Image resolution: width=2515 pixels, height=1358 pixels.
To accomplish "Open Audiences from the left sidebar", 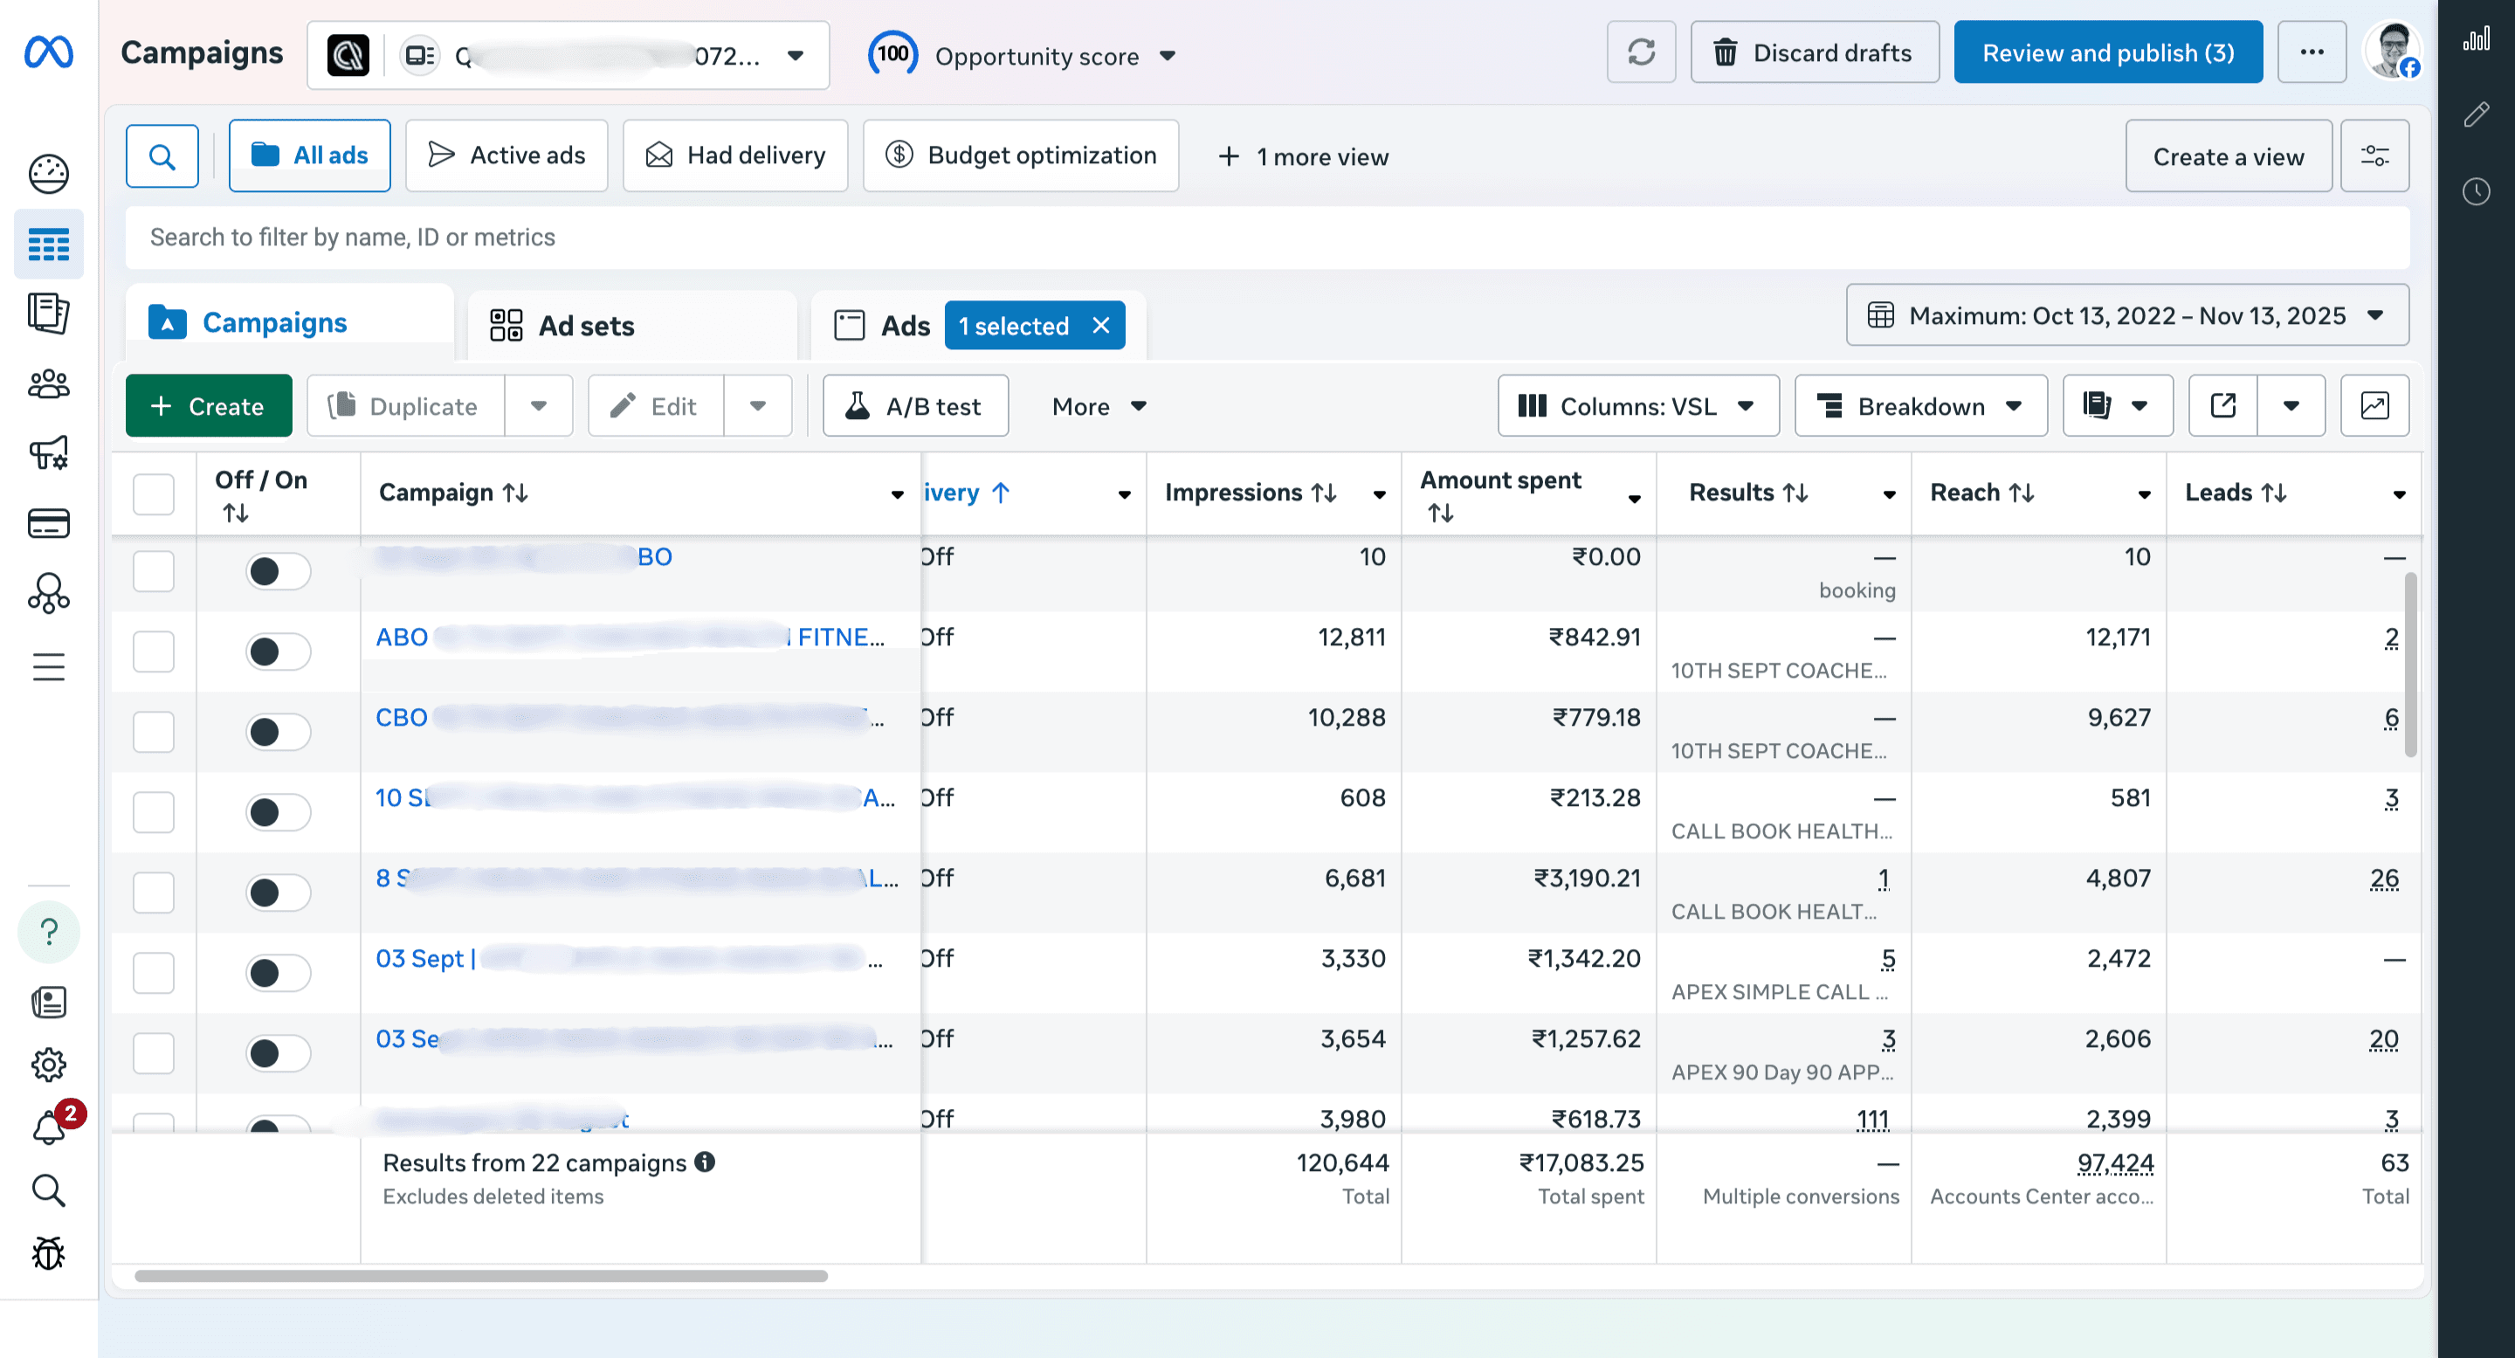I will pos(48,383).
